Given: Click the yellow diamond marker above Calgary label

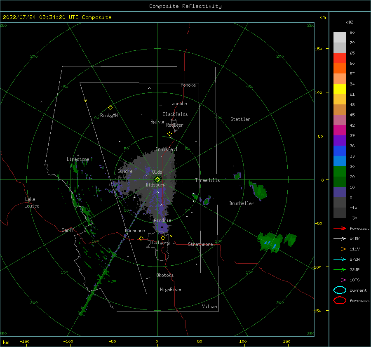Looking at the screenshot, I should (163, 238).
